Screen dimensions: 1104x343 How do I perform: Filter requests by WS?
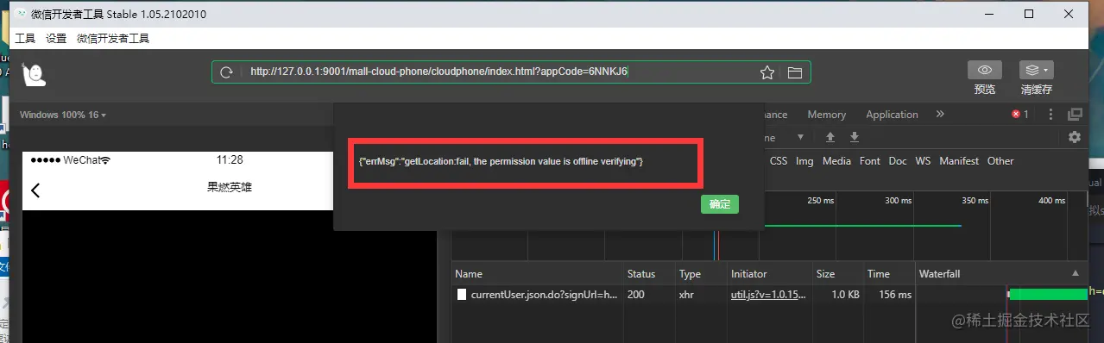923,161
